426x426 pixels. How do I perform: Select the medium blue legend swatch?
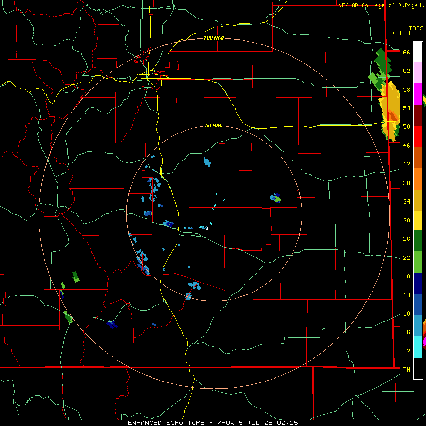point(418,304)
